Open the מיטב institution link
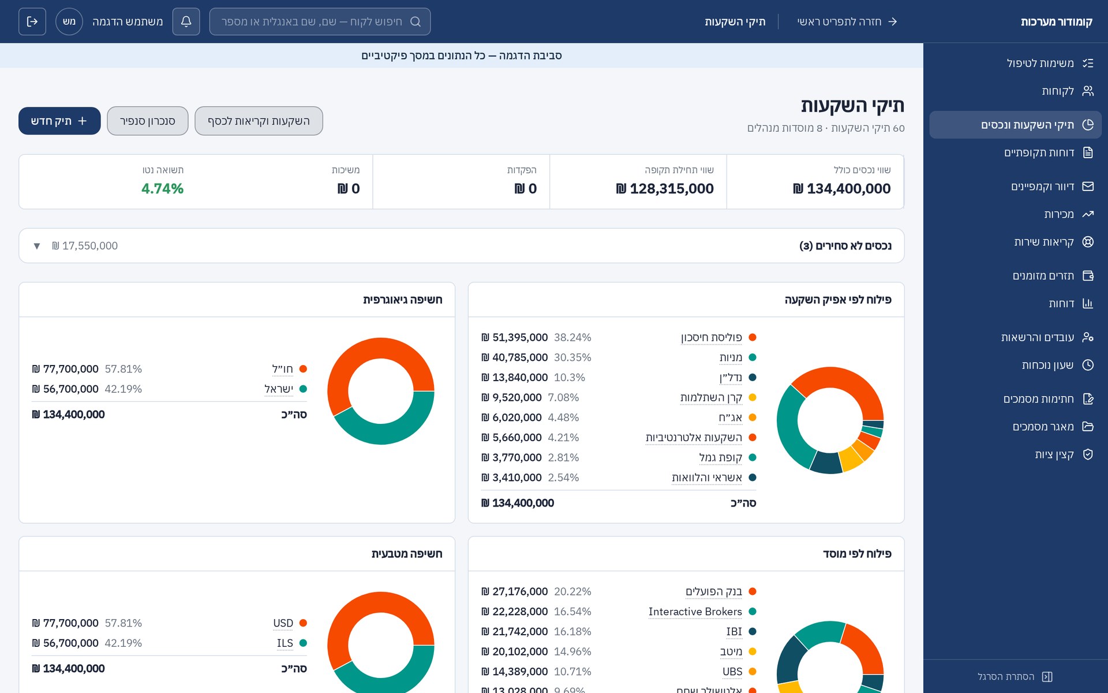The image size is (1108, 693). click(x=731, y=651)
